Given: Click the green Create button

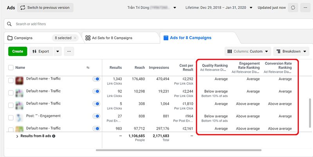Looking at the screenshot, I should click(x=18, y=51).
